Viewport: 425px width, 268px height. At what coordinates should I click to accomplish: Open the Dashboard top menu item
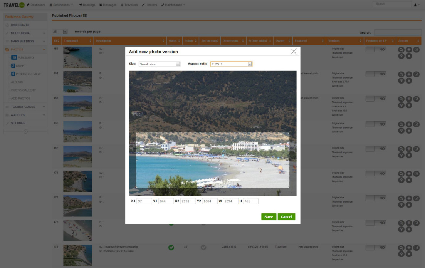point(36,5)
